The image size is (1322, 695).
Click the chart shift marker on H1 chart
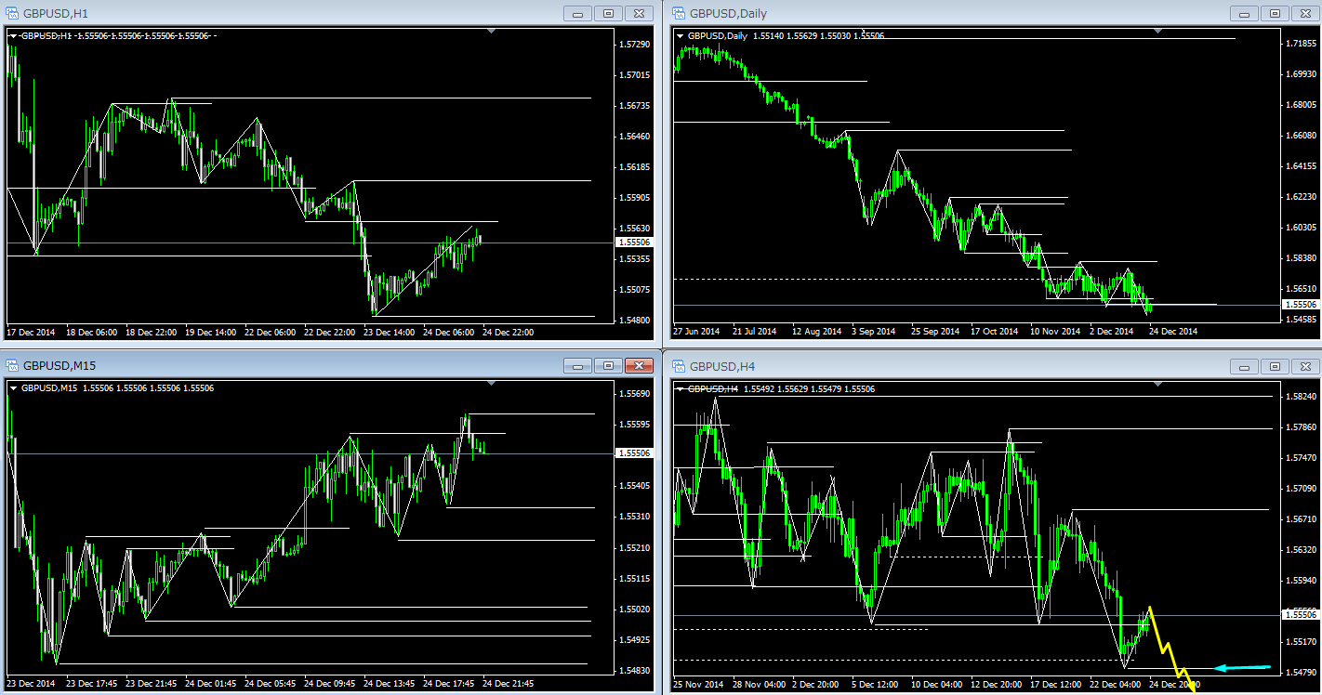(x=491, y=32)
